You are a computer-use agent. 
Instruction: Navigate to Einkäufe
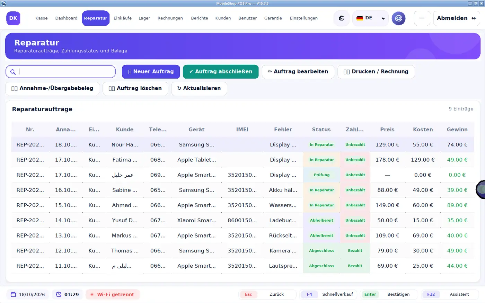[x=123, y=18]
